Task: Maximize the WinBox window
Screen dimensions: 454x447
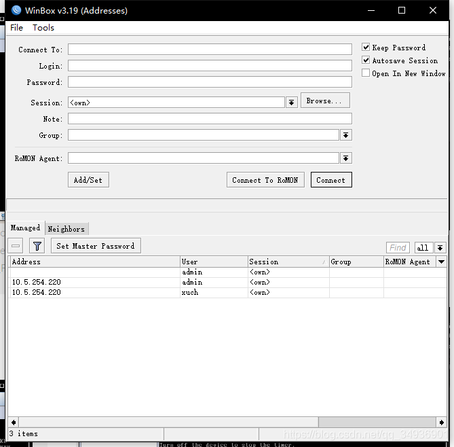Action: tap(402, 10)
